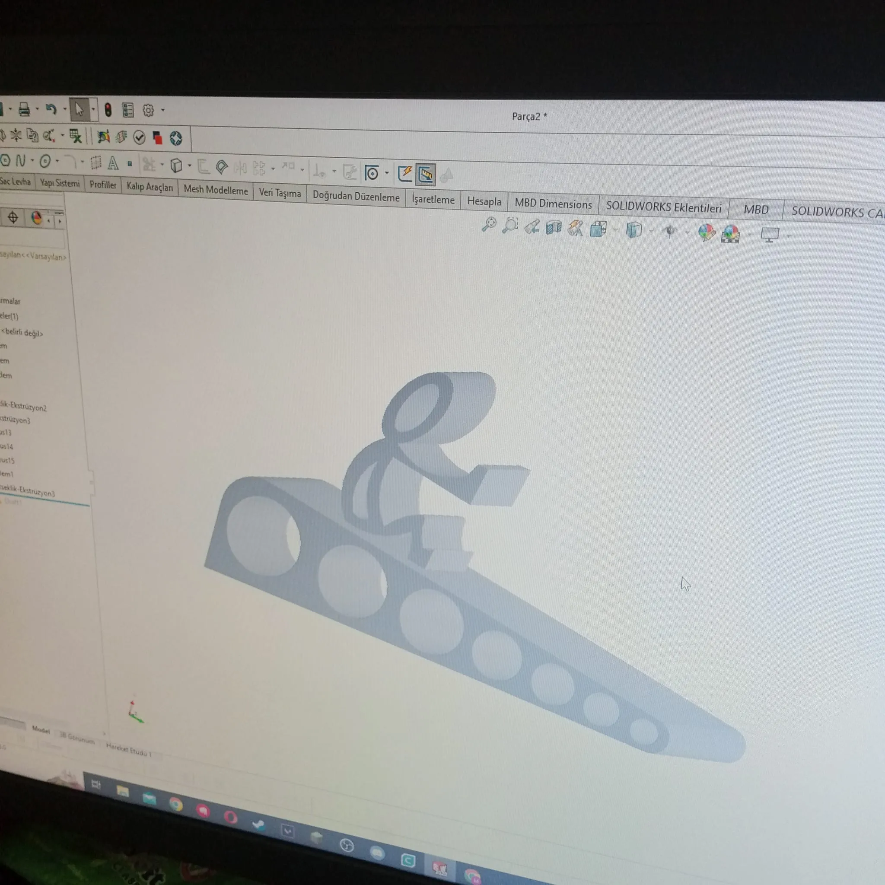Click the Print icon in the top toolbar
The height and width of the screenshot is (885, 885).
(x=24, y=109)
